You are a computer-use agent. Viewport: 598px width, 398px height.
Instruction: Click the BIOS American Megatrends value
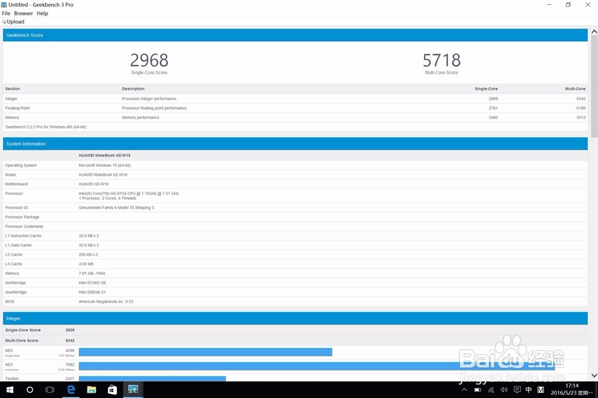[x=106, y=302]
